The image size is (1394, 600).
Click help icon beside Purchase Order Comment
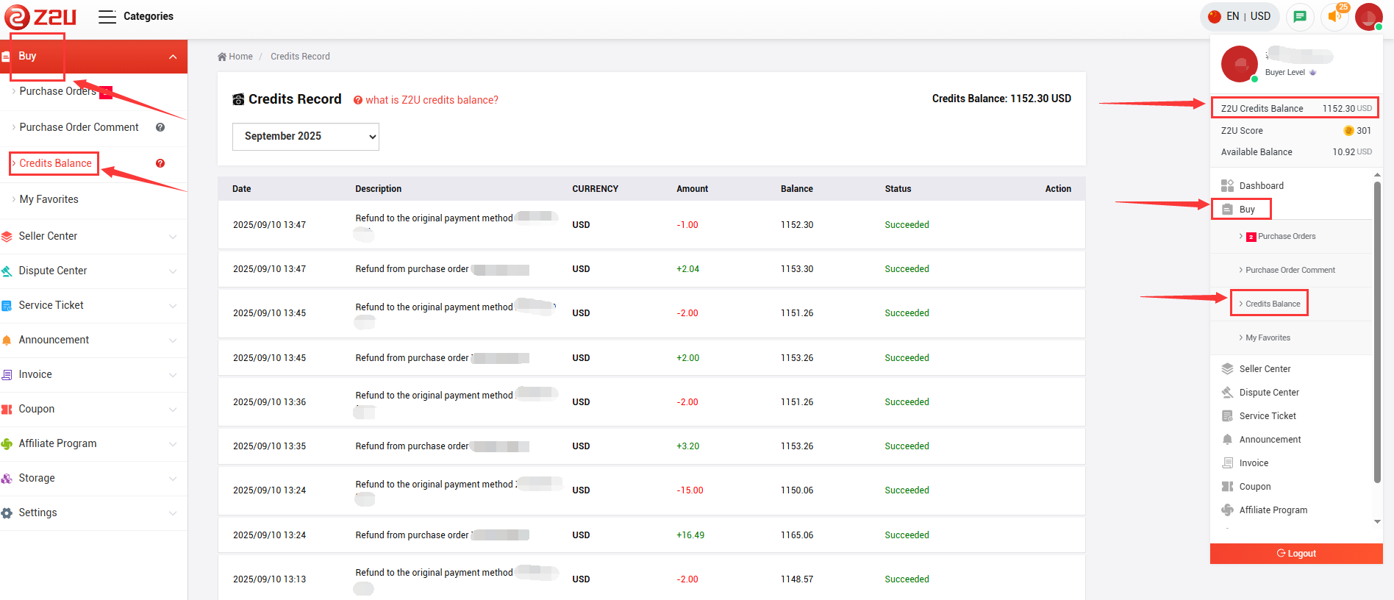point(160,127)
